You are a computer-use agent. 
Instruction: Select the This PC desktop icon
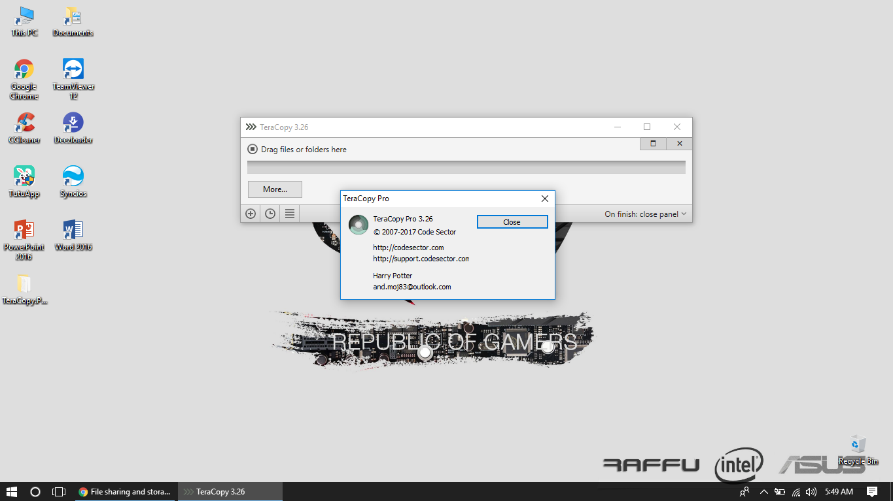tap(24, 22)
